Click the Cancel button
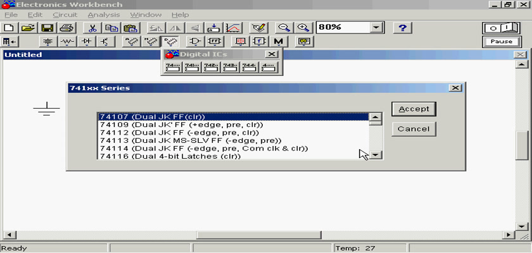The height and width of the screenshot is (253, 532). 414,129
